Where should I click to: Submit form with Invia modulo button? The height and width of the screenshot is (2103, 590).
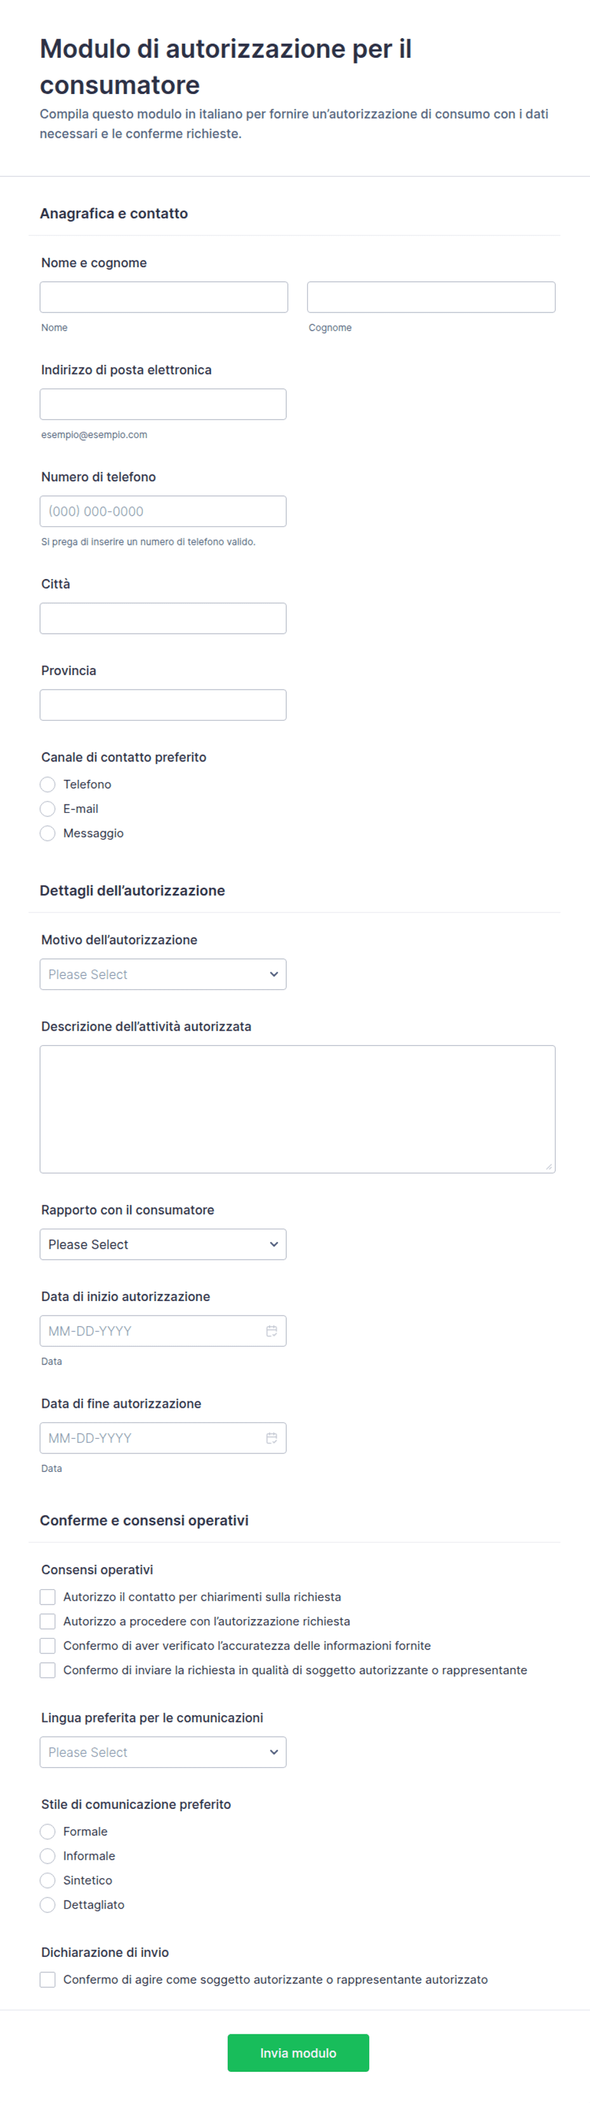(x=298, y=2052)
